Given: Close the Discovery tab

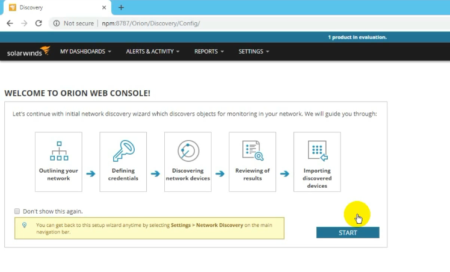Looking at the screenshot, I should click(x=104, y=7).
